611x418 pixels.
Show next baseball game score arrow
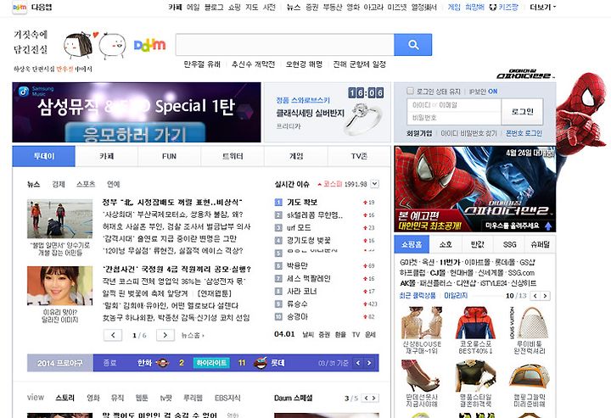point(368,363)
